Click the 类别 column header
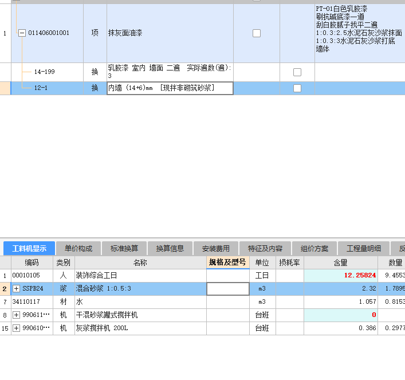Screen dimensions: 405x380 [x=64, y=263]
